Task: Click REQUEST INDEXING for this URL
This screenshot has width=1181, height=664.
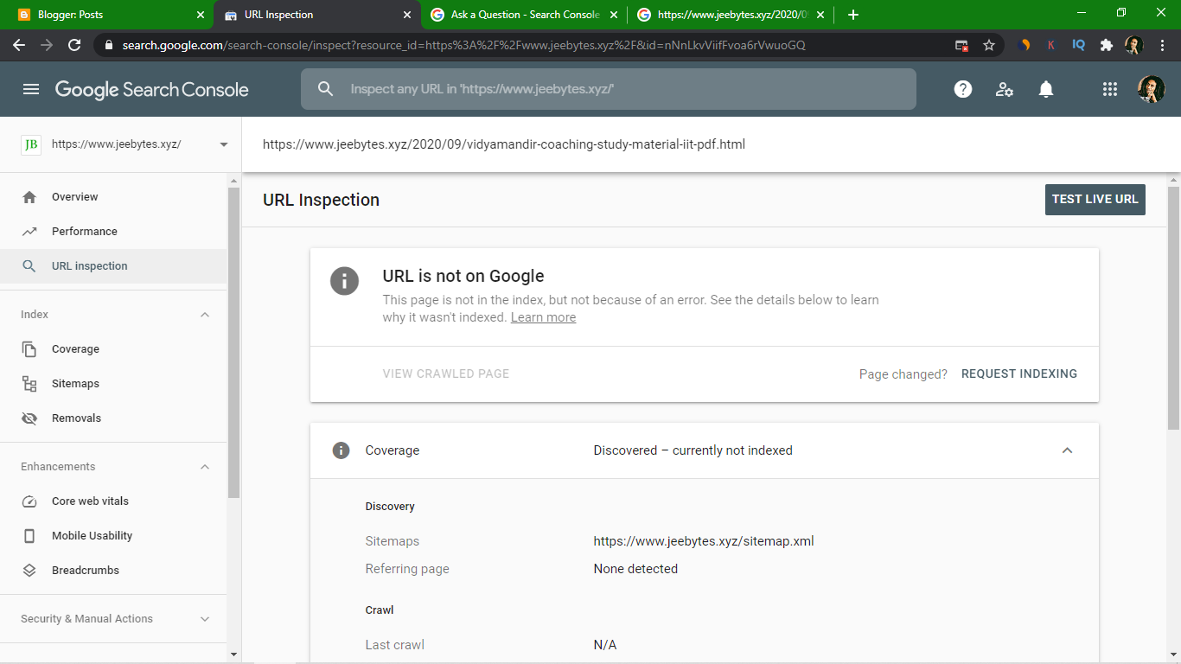Action: (1019, 373)
